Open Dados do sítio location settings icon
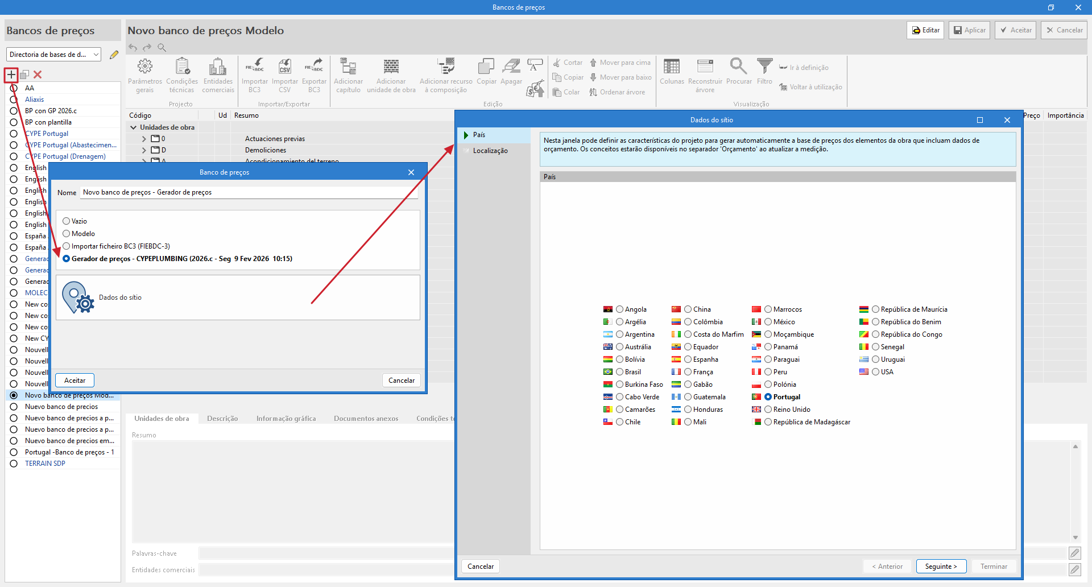The width and height of the screenshot is (1092, 587). pyautogui.click(x=78, y=297)
